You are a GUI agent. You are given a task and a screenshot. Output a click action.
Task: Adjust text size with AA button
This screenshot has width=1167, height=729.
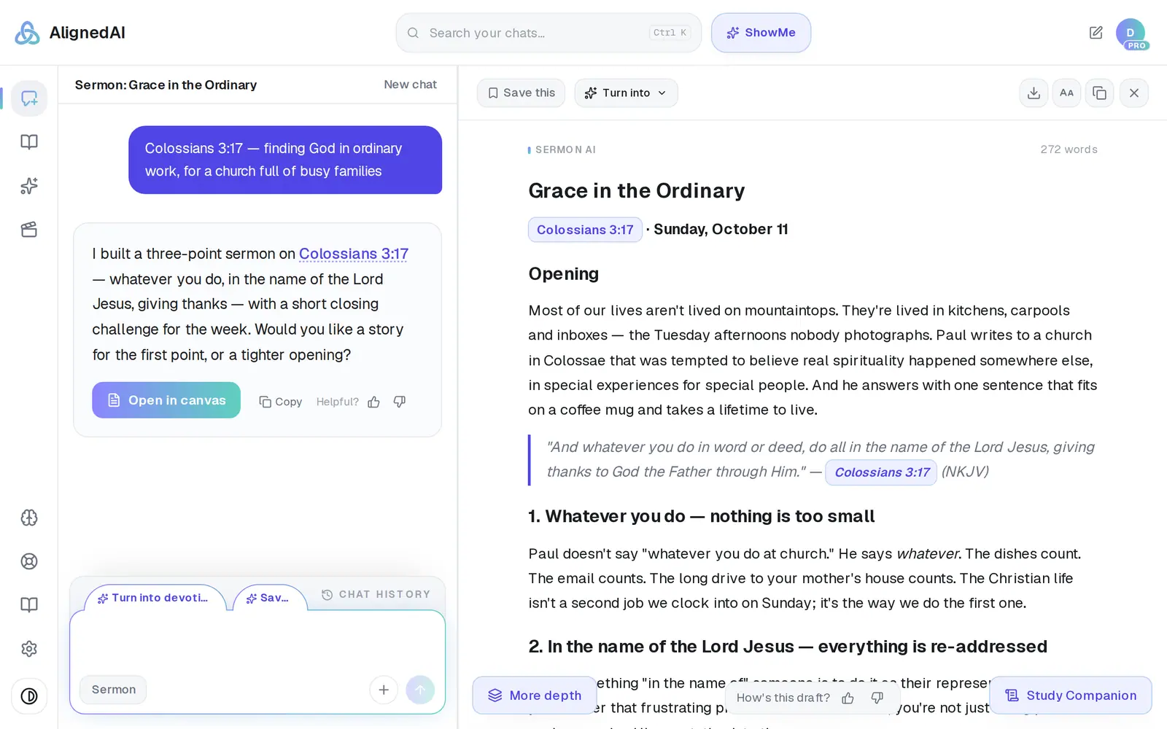click(1066, 93)
